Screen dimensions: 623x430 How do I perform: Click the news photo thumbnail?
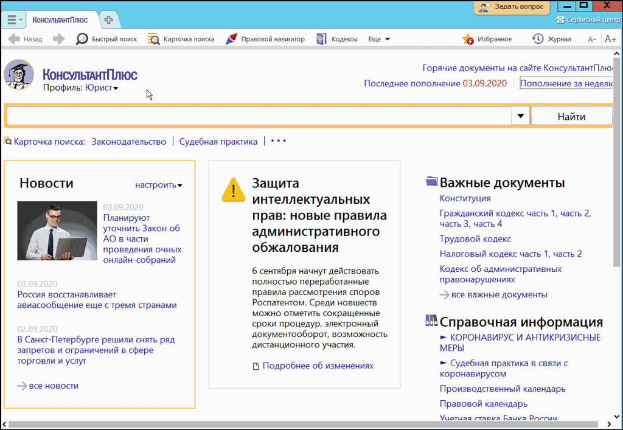[57, 231]
